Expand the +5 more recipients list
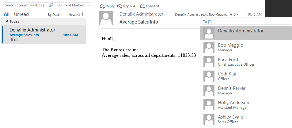The height and width of the screenshot is (128, 292). [234, 14]
